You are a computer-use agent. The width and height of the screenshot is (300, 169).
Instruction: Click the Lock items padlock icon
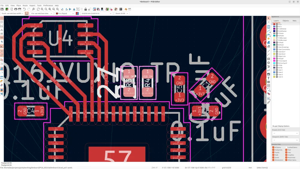pyautogui.click(x=85, y=9)
